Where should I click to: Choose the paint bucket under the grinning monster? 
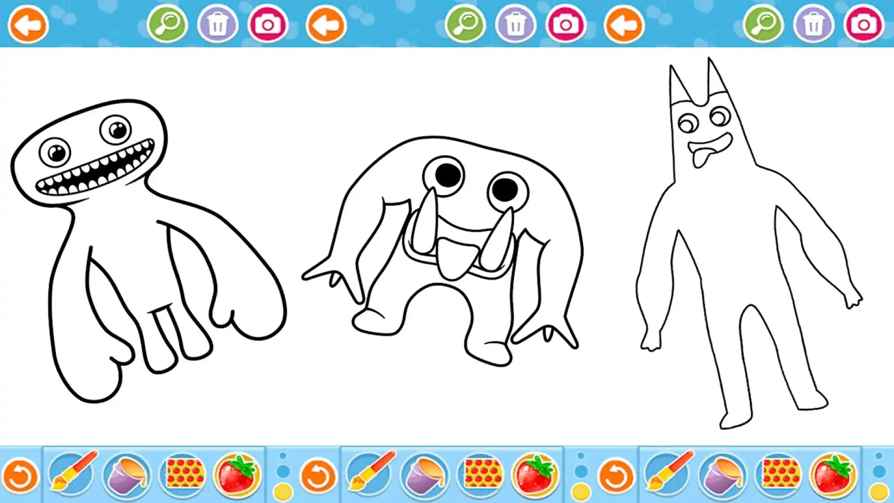click(x=127, y=475)
